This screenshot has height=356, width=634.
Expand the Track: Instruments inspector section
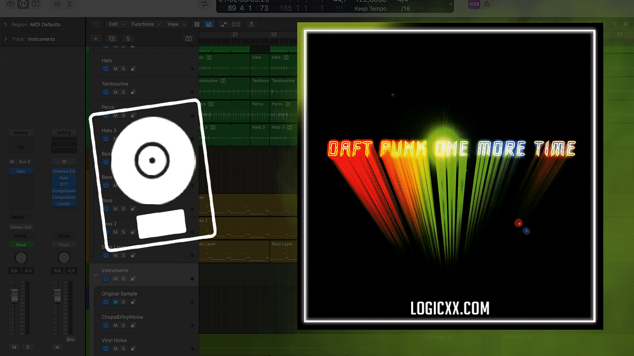click(x=4, y=39)
